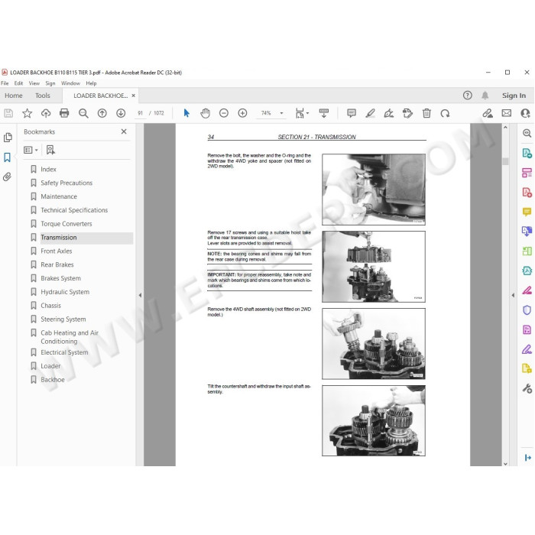This screenshot has height=535, width=535.
Task: Open the Sign document tool icon
Action: click(x=389, y=113)
